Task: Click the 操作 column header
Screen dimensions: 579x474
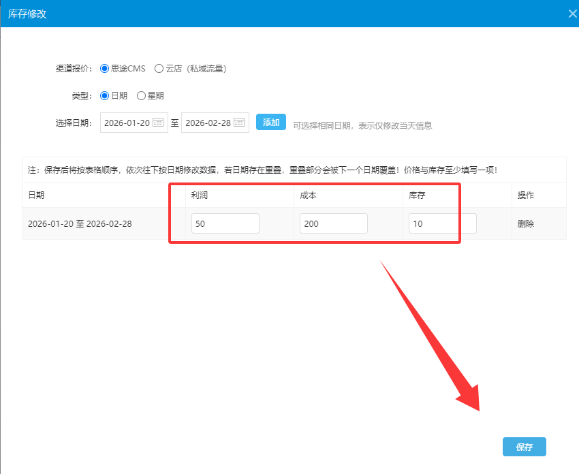Action: coord(526,195)
